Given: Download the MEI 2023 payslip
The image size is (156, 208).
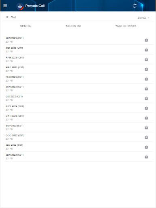Looking at the screenshot, I should click(146, 50).
